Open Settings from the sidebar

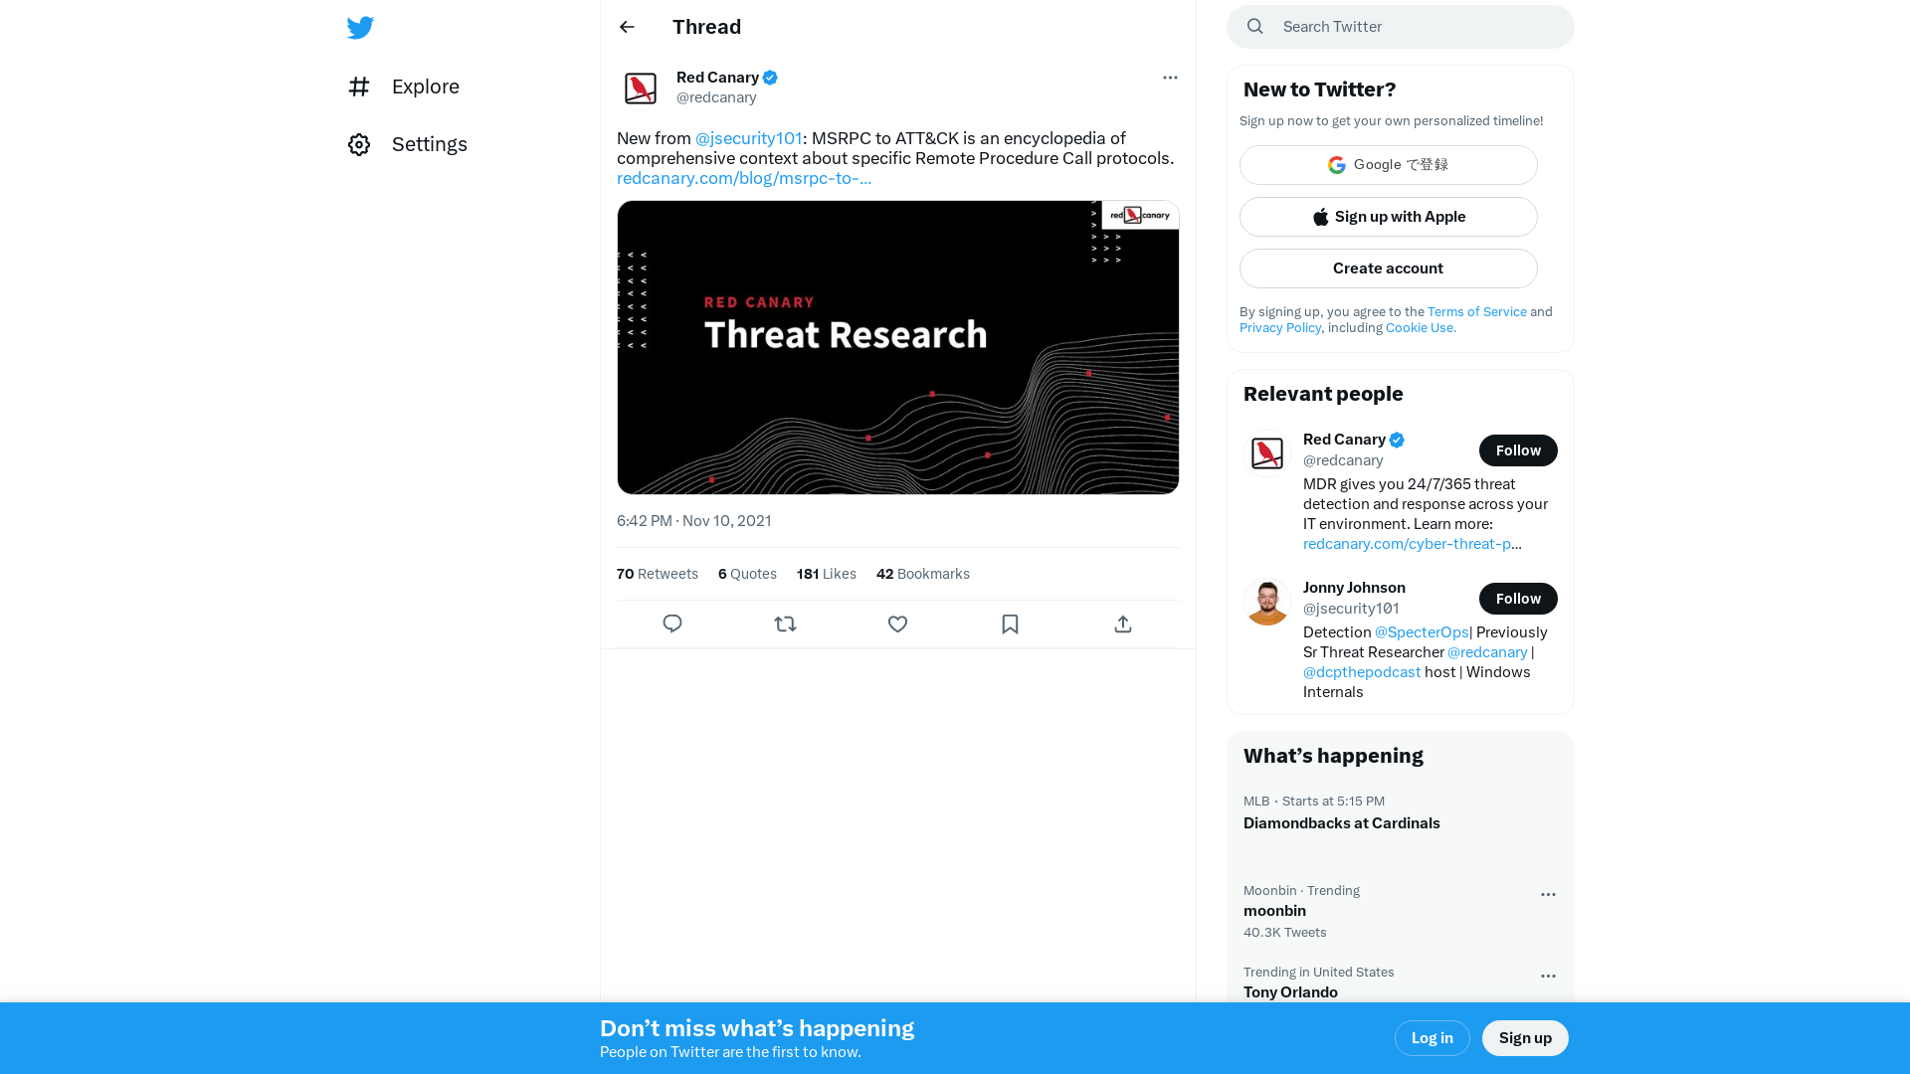(408, 144)
